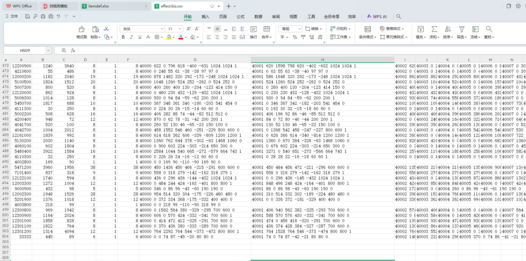The height and width of the screenshot is (261, 526).
Task: Open the File (文件) menu
Action: (x=12, y=16)
